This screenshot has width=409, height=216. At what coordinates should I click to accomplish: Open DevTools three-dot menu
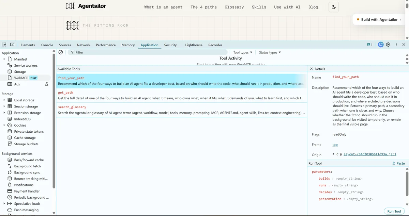click(x=396, y=45)
